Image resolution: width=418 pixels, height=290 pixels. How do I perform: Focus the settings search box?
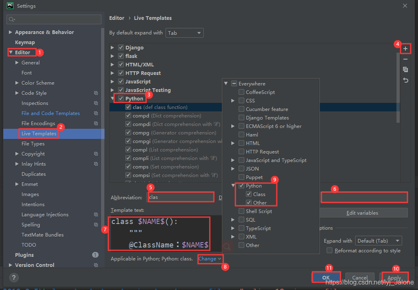[x=54, y=19]
